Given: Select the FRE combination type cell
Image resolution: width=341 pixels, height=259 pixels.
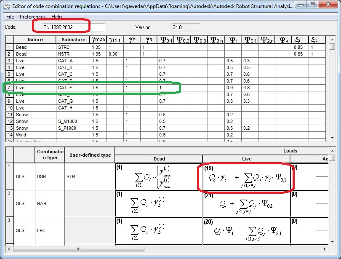Looking at the screenshot, I should [50, 230].
